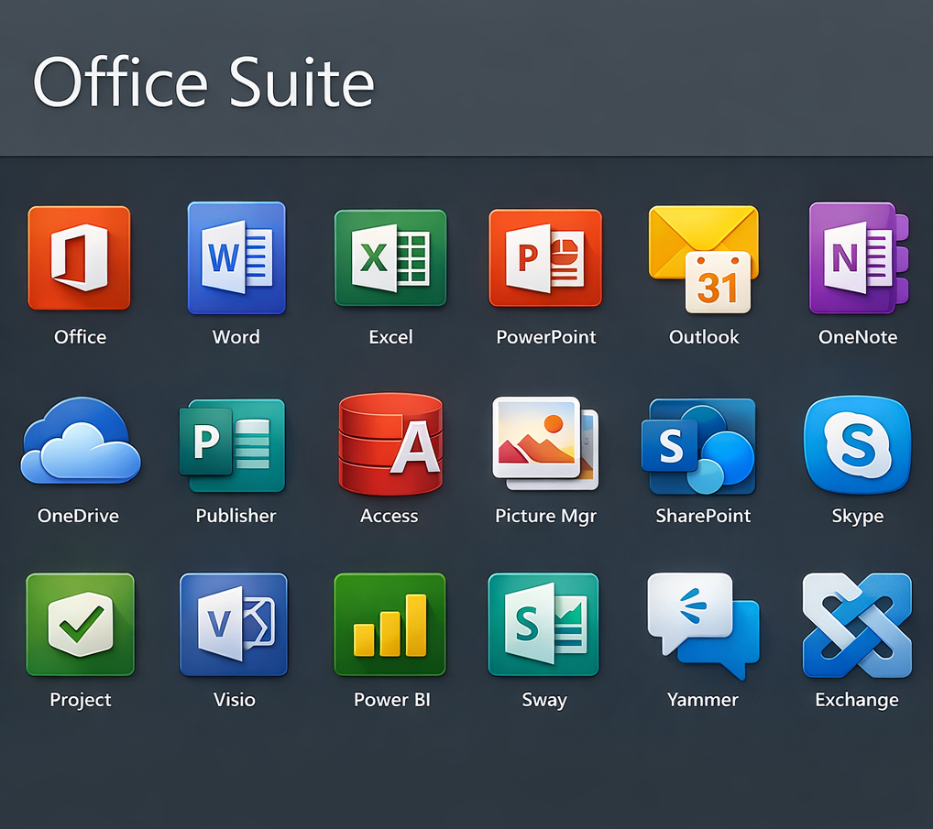Select the "Skype" label
The height and width of the screenshot is (829, 933).
click(x=858, y=517)
